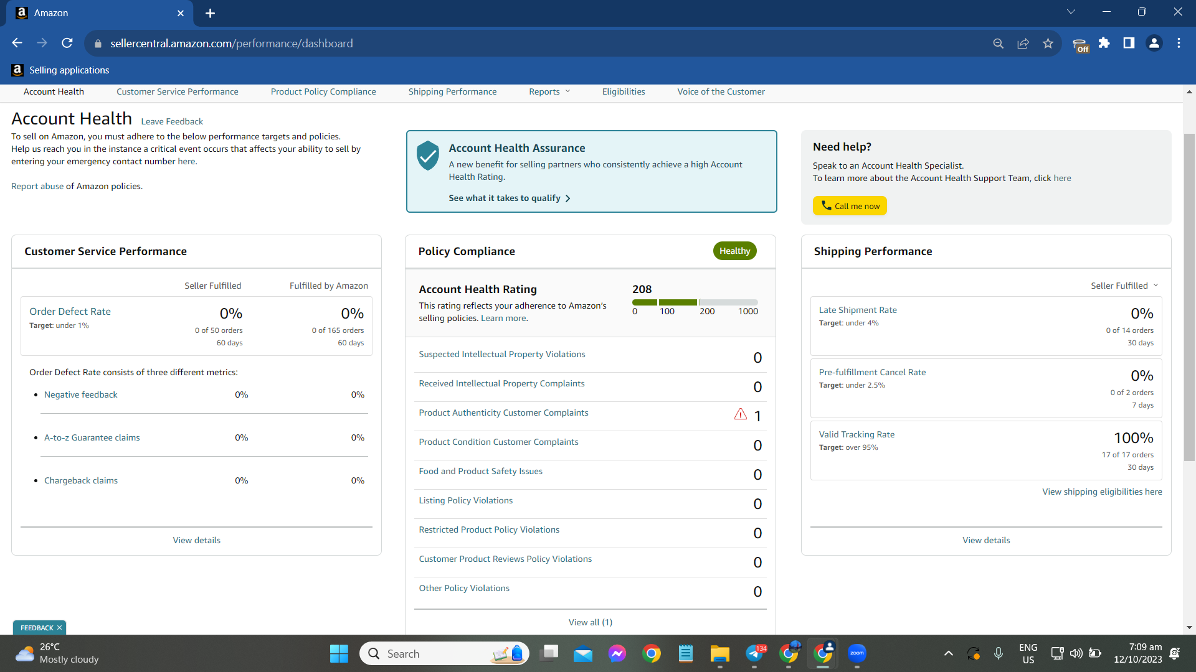
Task: Open a new browser tab
Action: pos(210,13)
